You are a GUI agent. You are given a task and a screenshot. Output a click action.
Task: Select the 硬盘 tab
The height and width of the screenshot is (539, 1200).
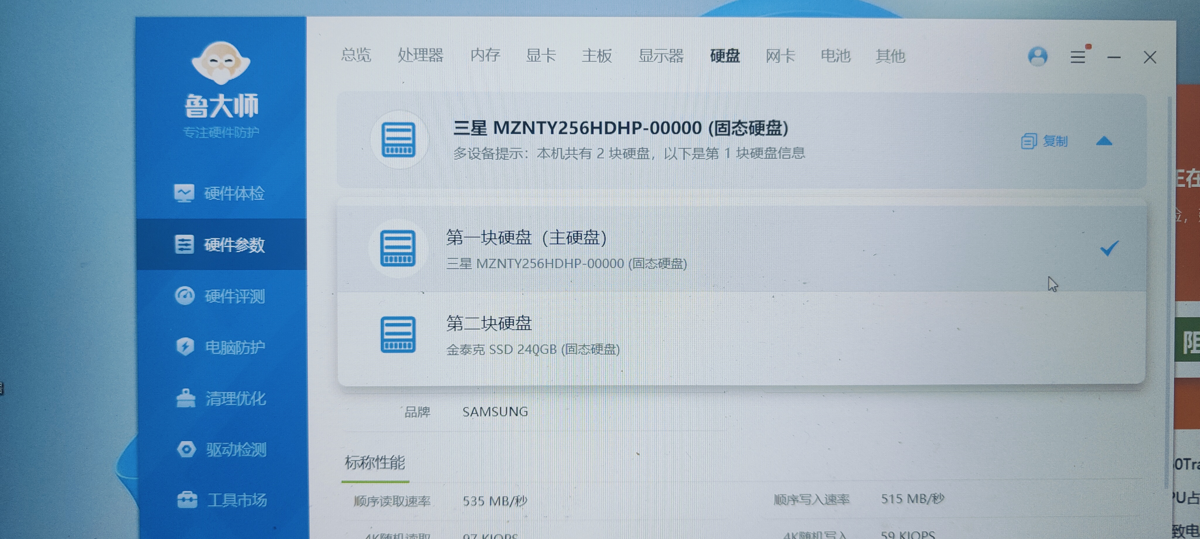(725, 56)
